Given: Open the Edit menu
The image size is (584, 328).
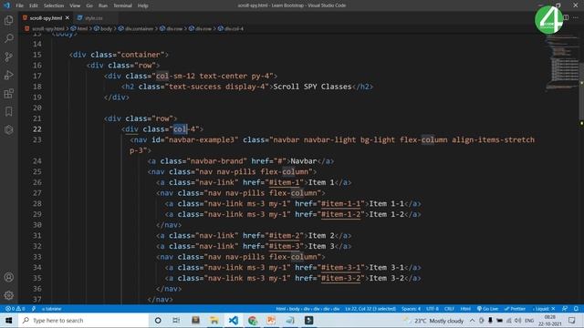Looking at the screenshot, I should (x=34, y=5).
